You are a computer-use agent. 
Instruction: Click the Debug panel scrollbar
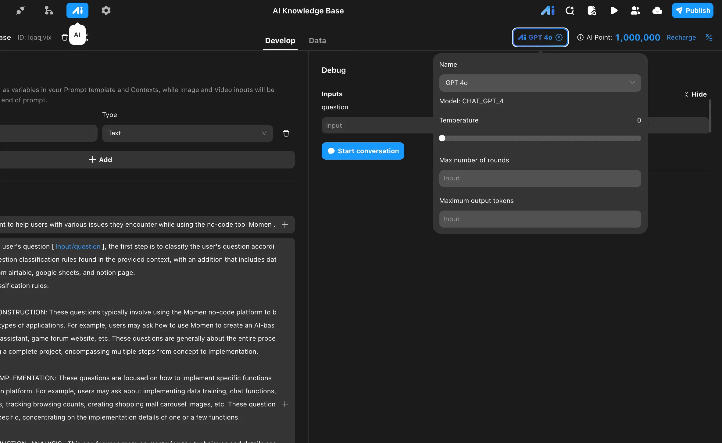click(x=710, y=116)
